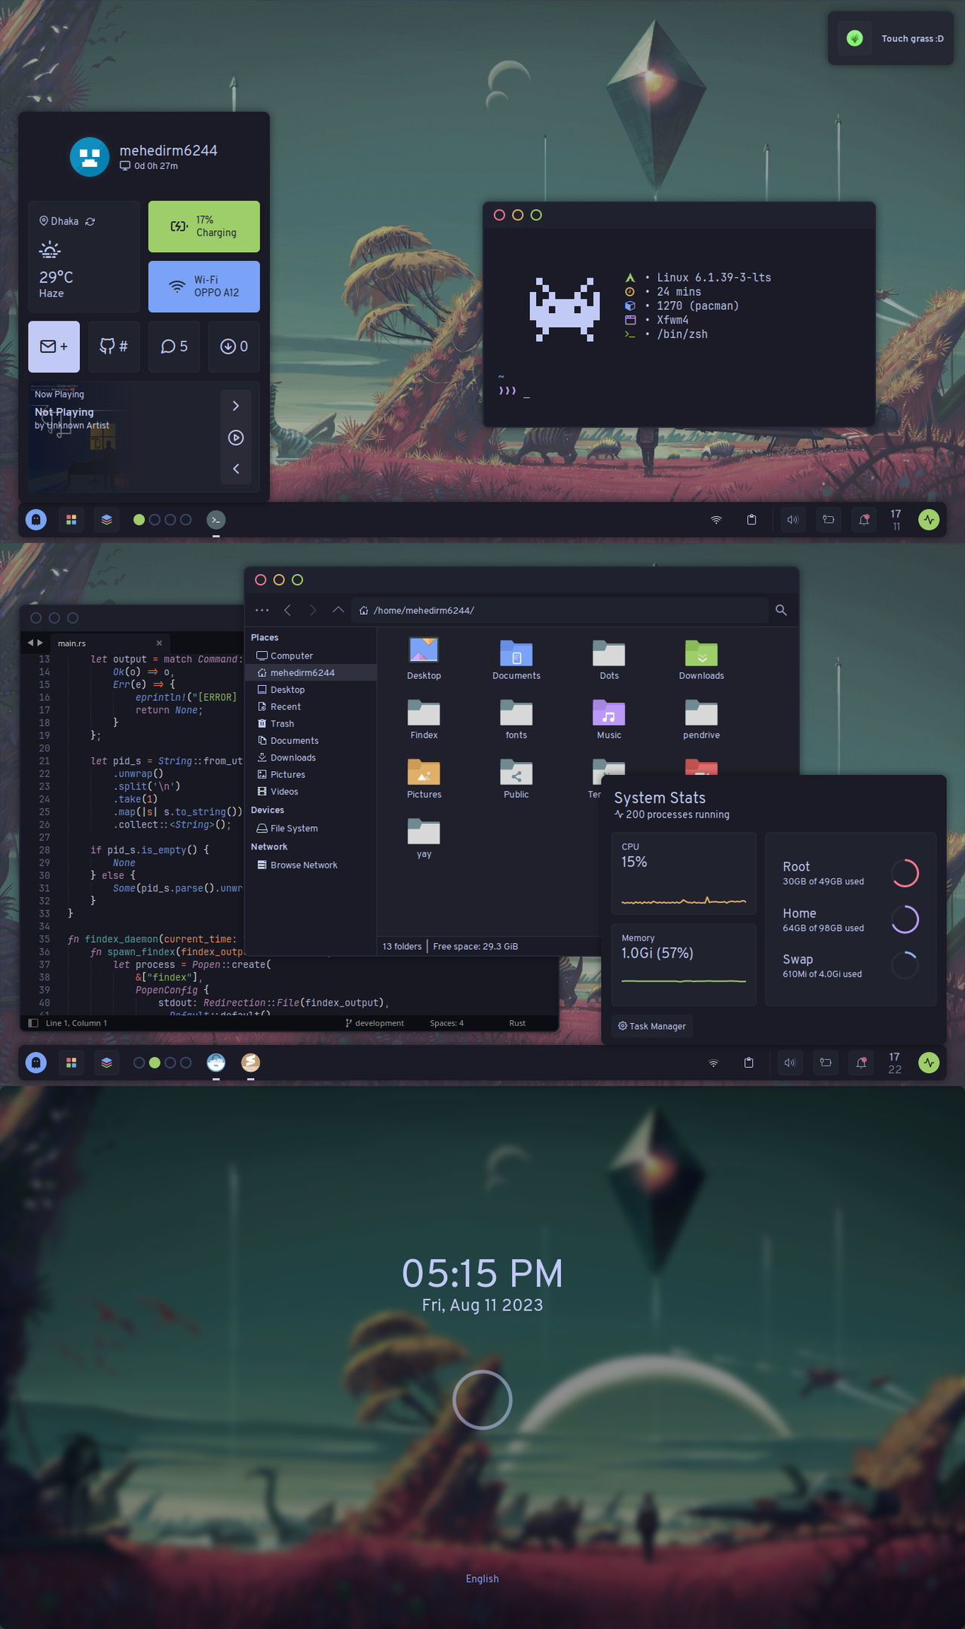Play music in the Now Playing widget

pos(236,438)
